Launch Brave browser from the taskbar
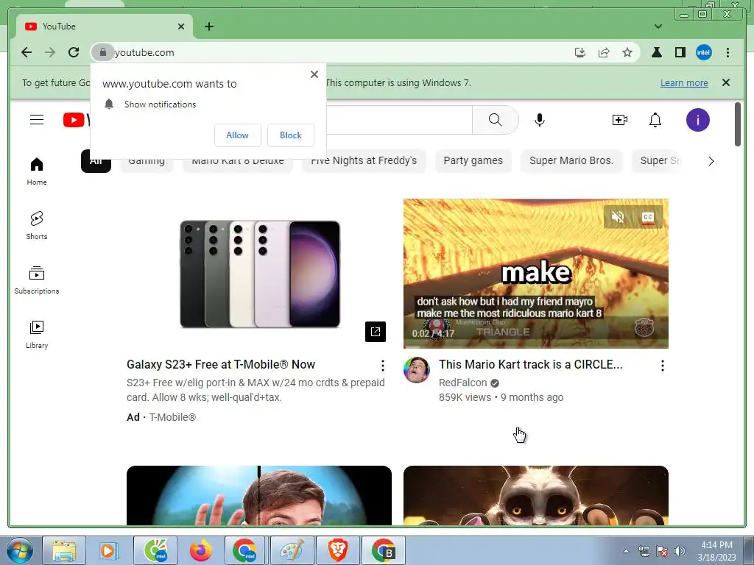This screenshot has width=754, height=565. pos(337,550)
